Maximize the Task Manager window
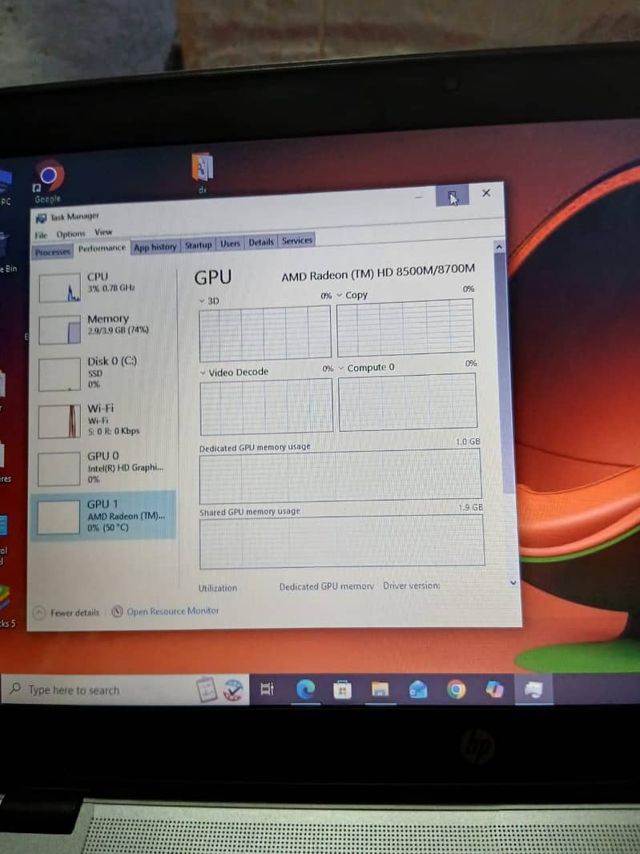 point(452,196)
